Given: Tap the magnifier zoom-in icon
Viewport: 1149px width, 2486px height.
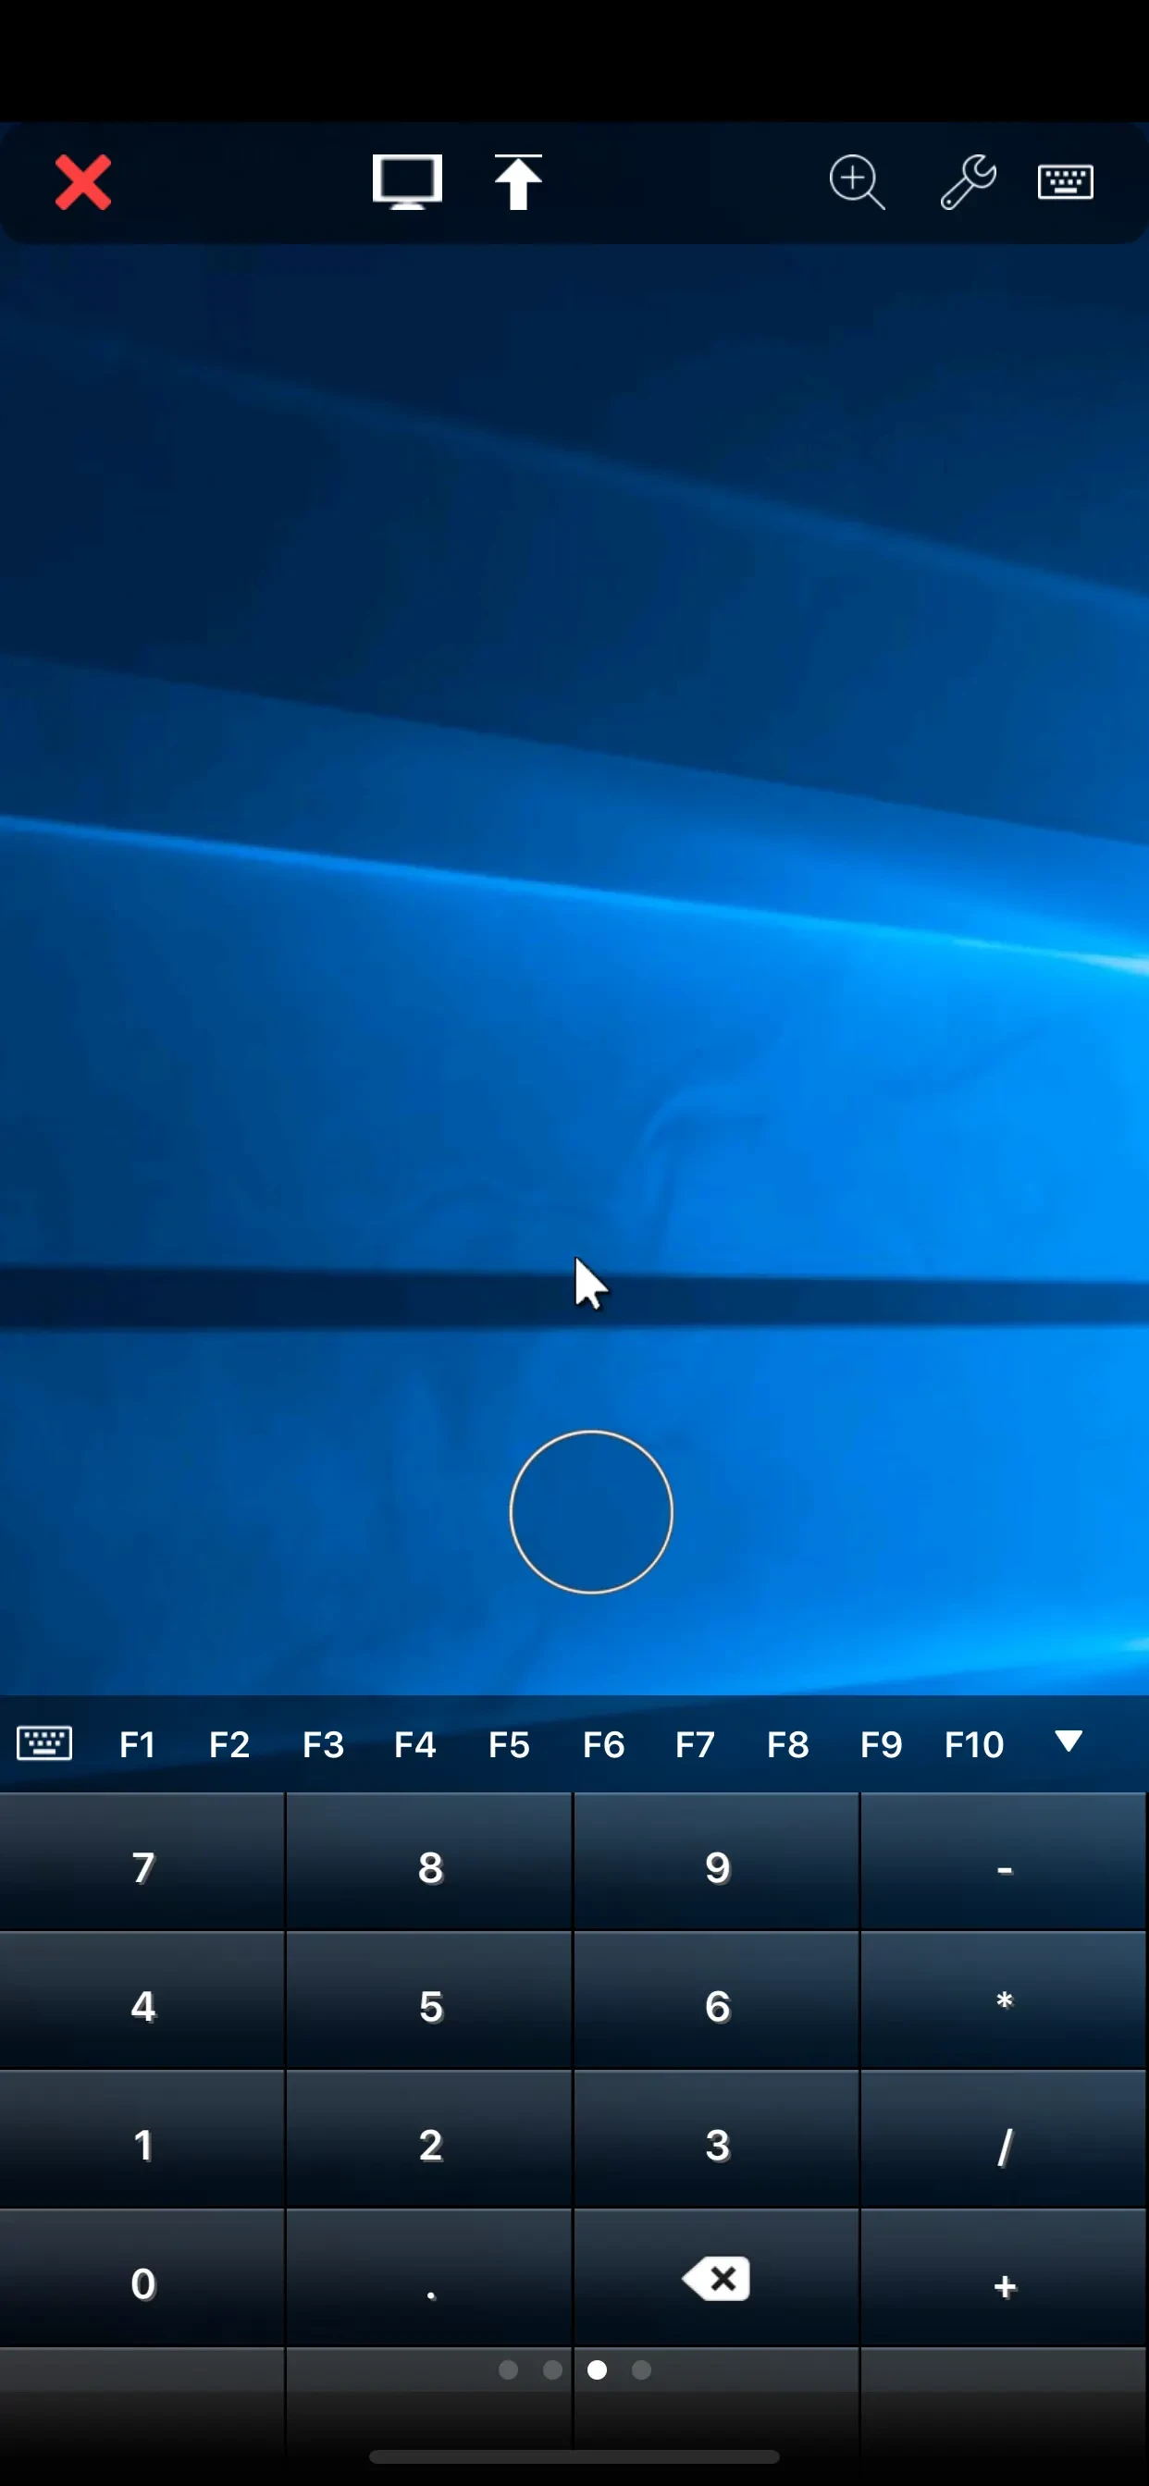Looking at the screenshot, I should [x=857, y=181].
